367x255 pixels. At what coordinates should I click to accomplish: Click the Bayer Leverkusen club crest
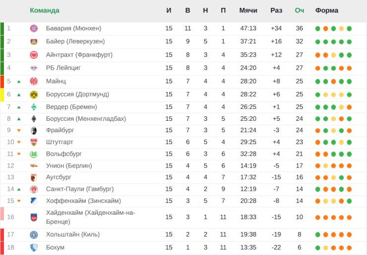point(34,42)
